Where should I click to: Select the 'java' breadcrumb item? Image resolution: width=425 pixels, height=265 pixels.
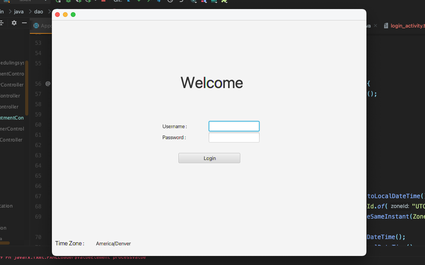[x=19, y=11]
